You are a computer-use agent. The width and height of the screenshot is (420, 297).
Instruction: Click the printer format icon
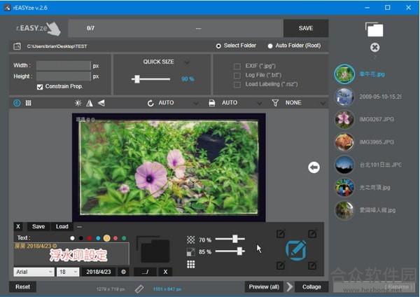[x=212, y=103]
